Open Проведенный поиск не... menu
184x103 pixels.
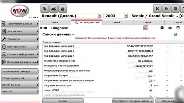pos(20,62)
